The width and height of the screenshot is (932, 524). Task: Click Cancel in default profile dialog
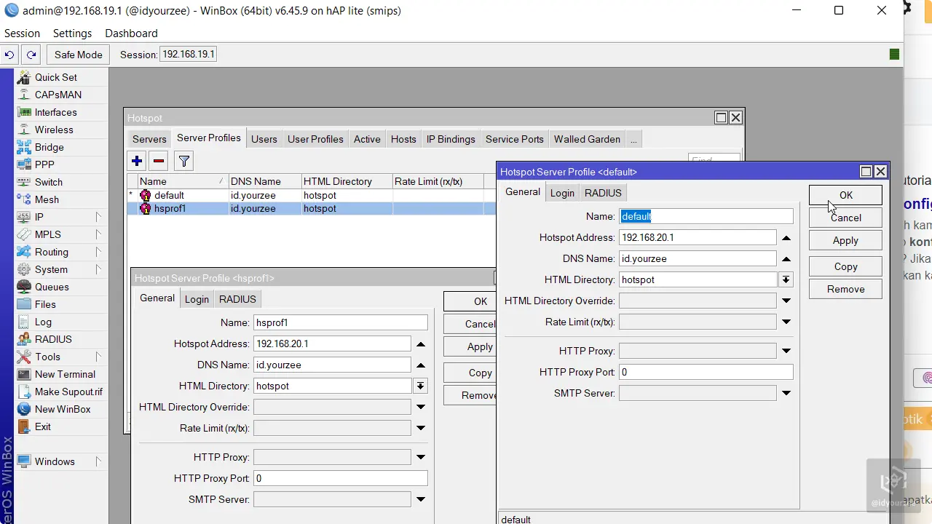845,218
